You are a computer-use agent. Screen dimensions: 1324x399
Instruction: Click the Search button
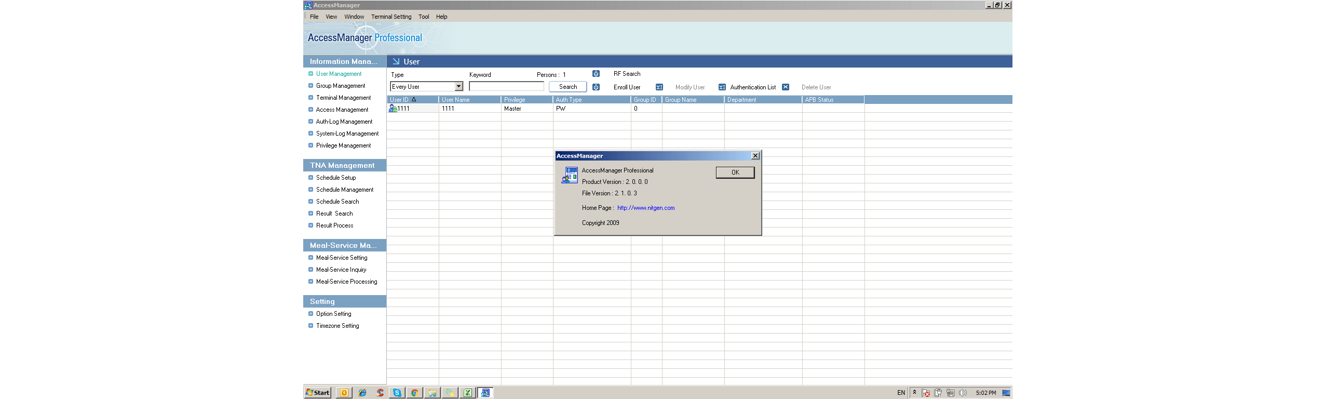point(568,87)
